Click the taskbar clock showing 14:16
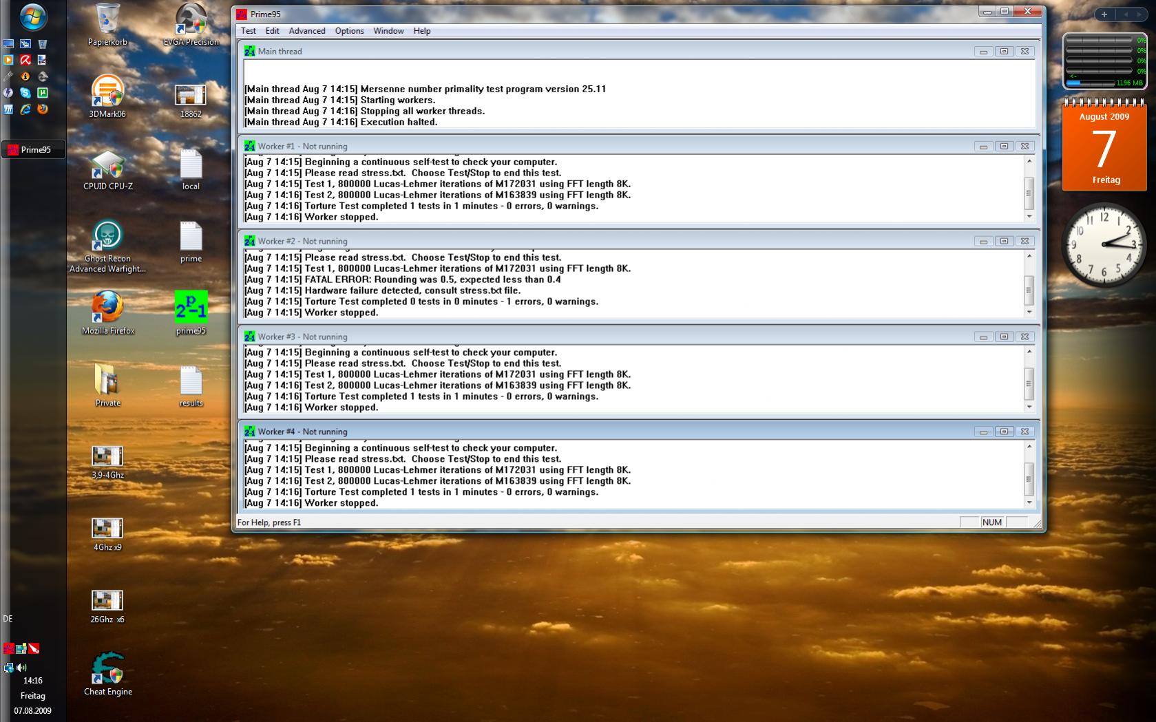This screenshot has width=1156, height=722. (33, 681)
